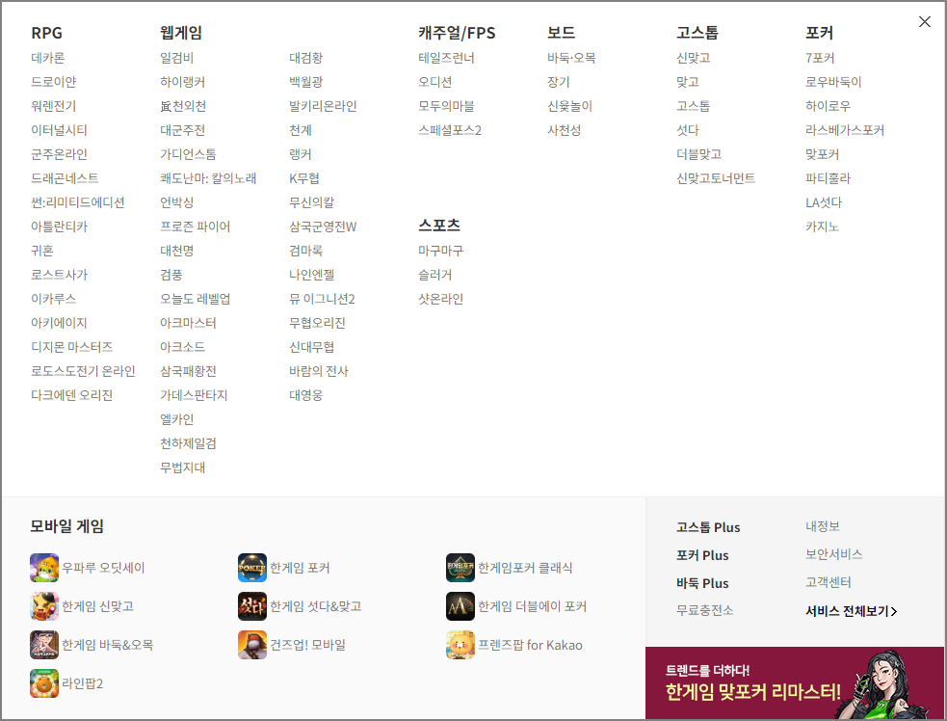The width and height of the screenshot is (947, 721).
Task: Open the 일검비 web game link
Action: click(176, 58)
